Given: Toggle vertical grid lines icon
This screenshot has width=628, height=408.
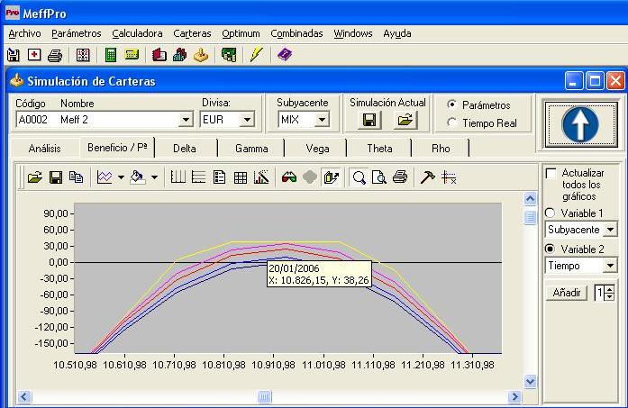Looking at the screenshot, I should [x=177, y=177].
